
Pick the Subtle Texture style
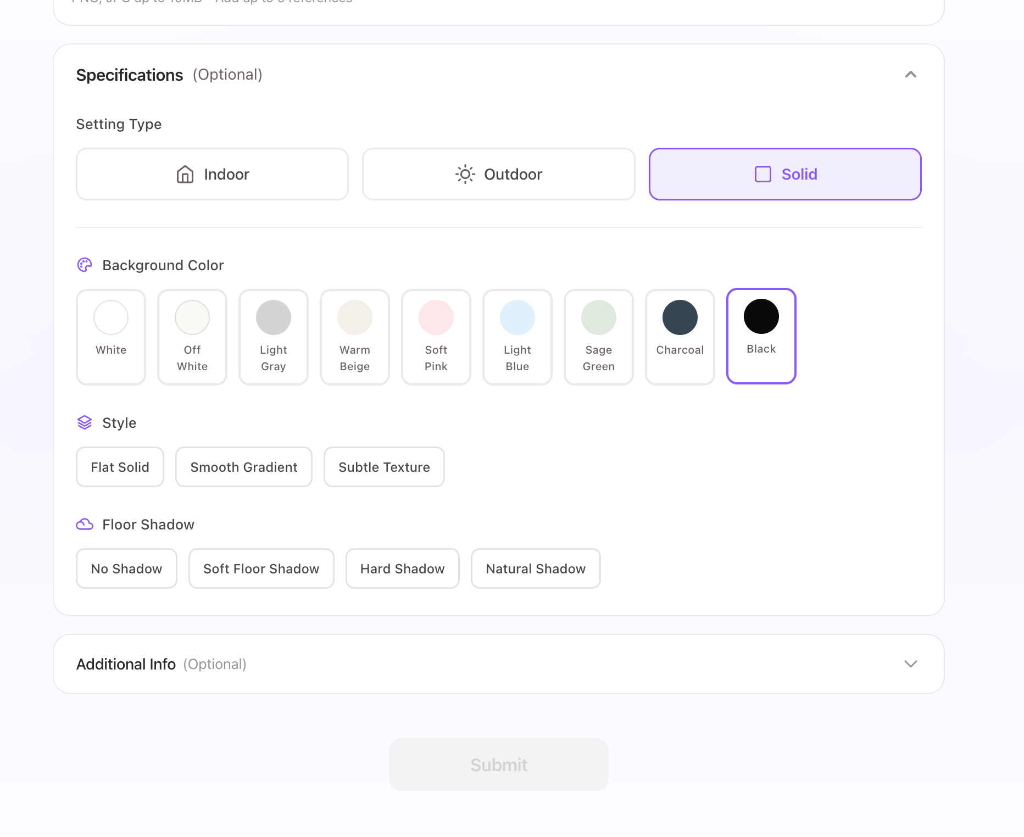coord(384,467)
